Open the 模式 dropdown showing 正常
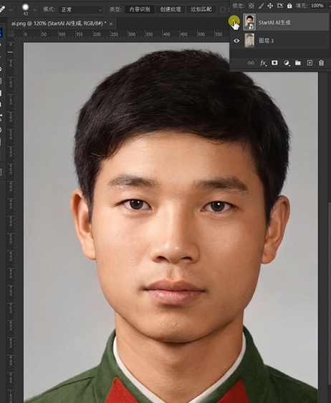The image size is (331, 403). coord(80,10)
